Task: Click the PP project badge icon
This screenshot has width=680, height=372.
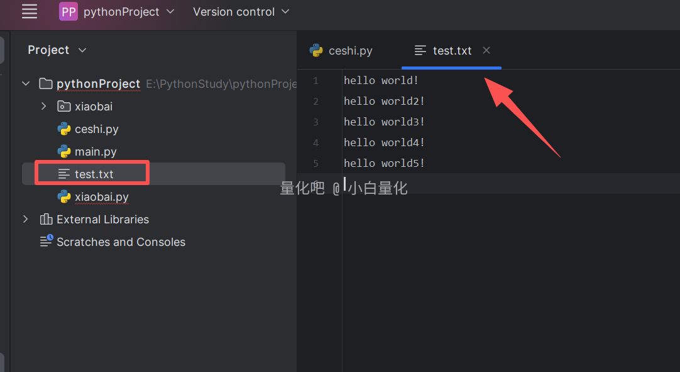Action: click(x=68, y=11)
